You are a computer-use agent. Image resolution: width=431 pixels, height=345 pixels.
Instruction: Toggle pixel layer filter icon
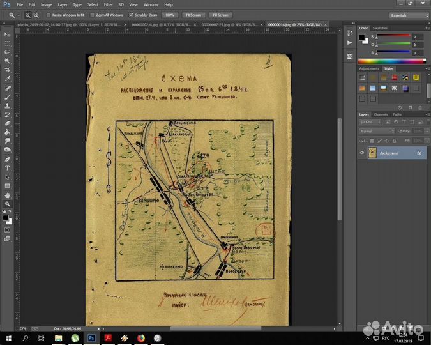(x=388, y=122)
